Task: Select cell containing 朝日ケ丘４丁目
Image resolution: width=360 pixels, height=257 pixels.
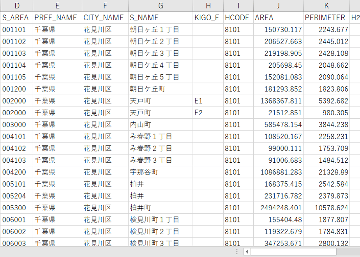Action: [161, 65]
